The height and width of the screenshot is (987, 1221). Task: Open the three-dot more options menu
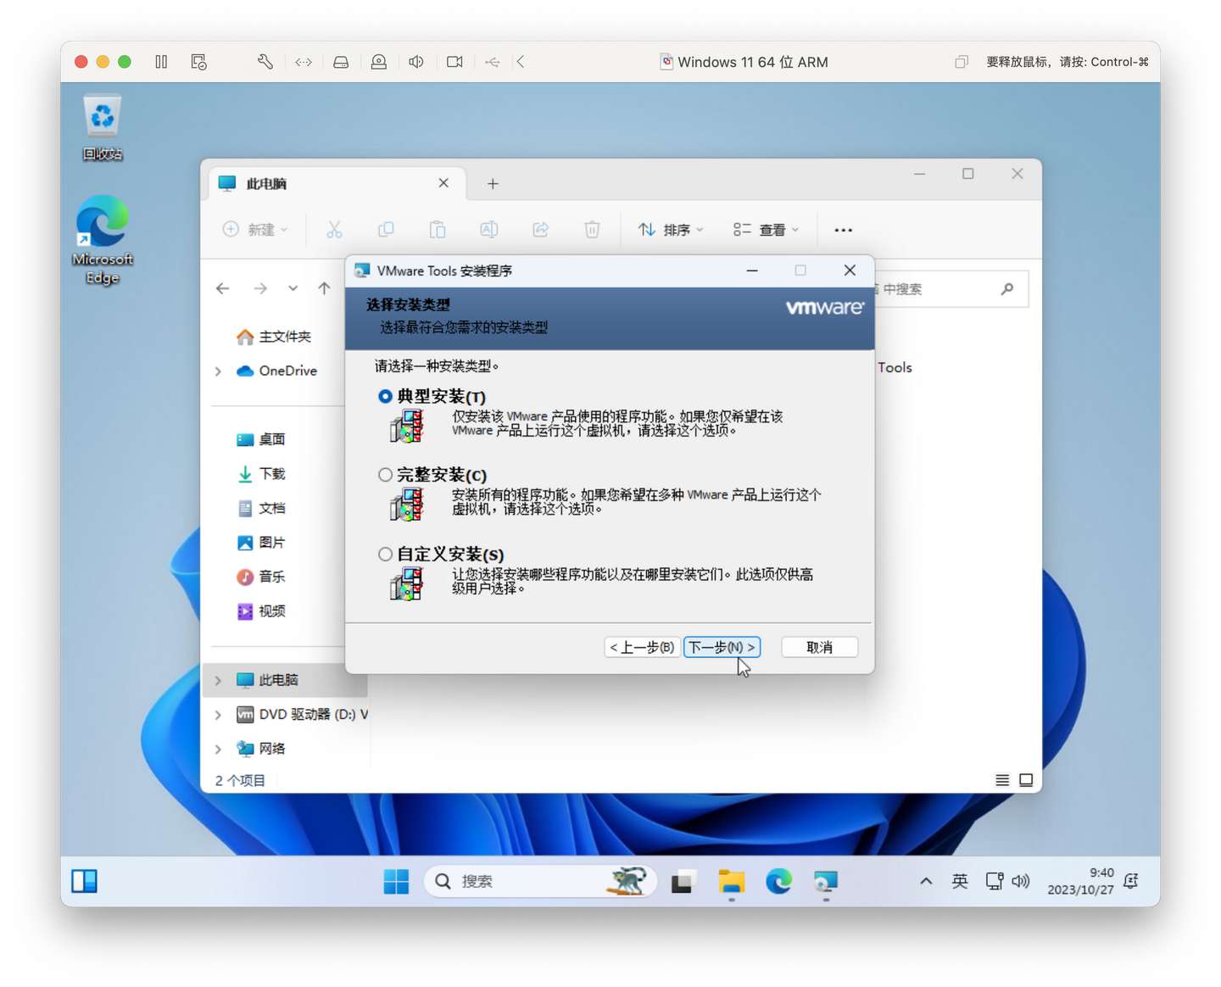point(843,230)
